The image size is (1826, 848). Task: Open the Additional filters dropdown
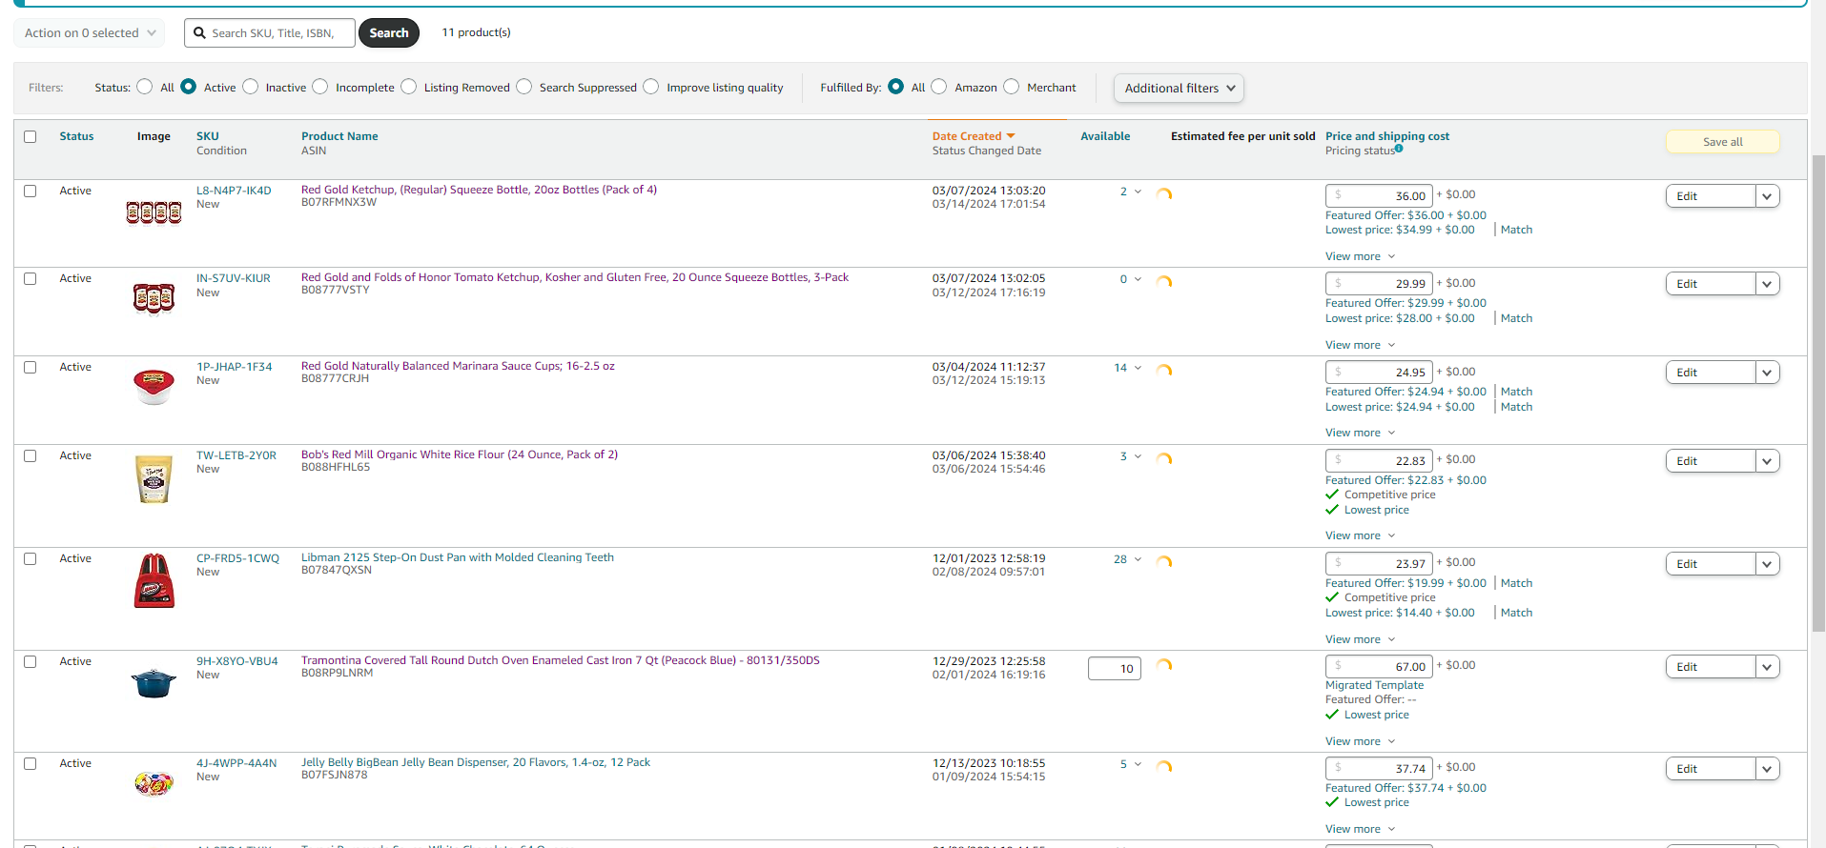point(1179,88)
